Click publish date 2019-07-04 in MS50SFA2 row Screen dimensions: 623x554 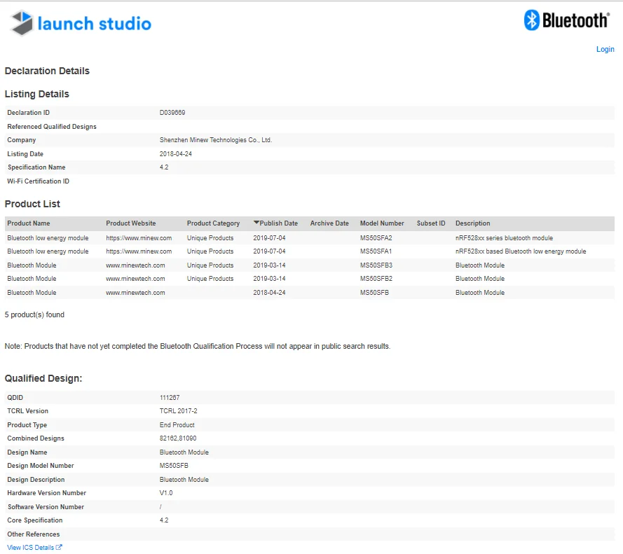[269, 238]
